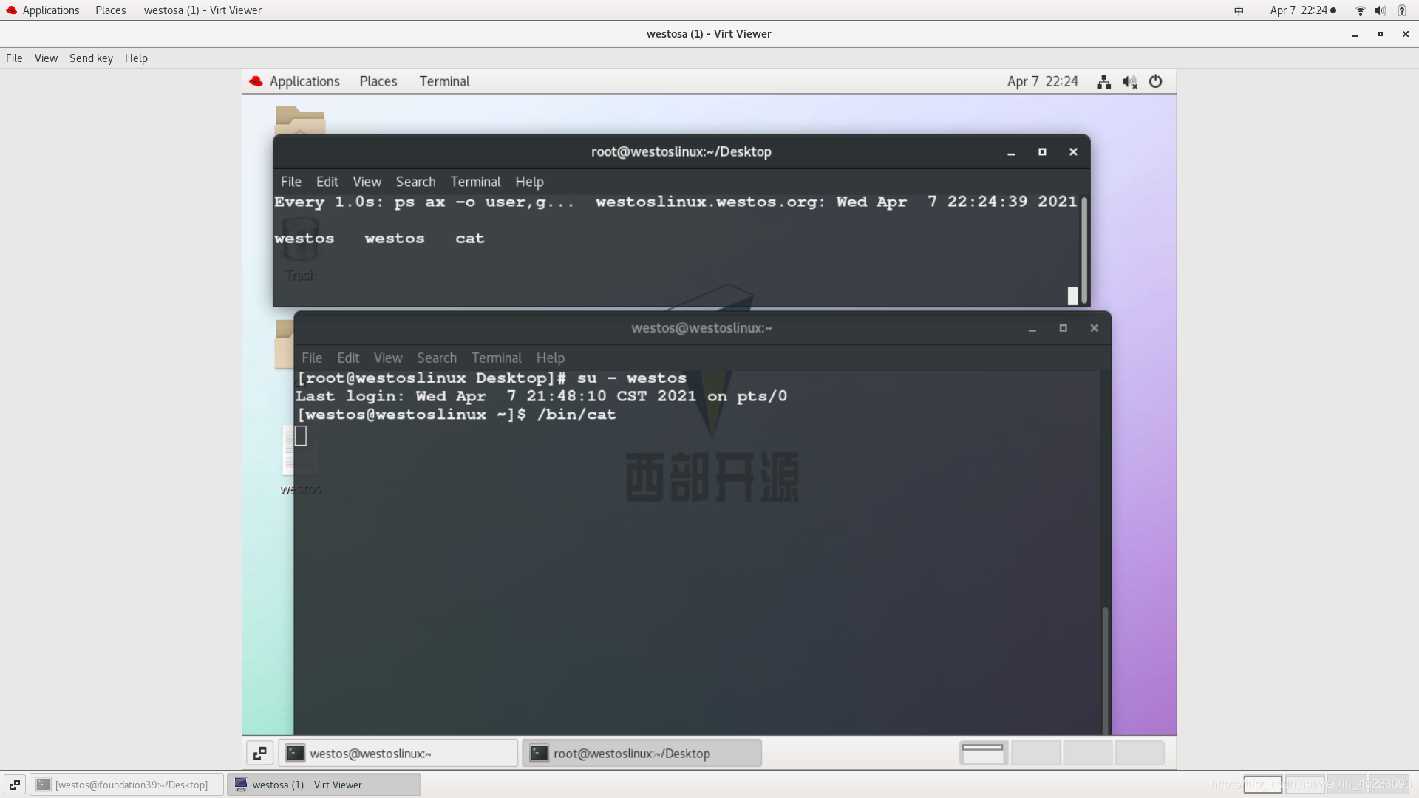Open host Applications menu with red hat icon

tap(42, 10)
